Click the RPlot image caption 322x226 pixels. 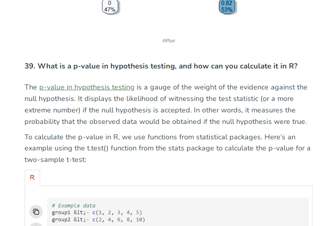pyautogui.click(x=169, y=41)
